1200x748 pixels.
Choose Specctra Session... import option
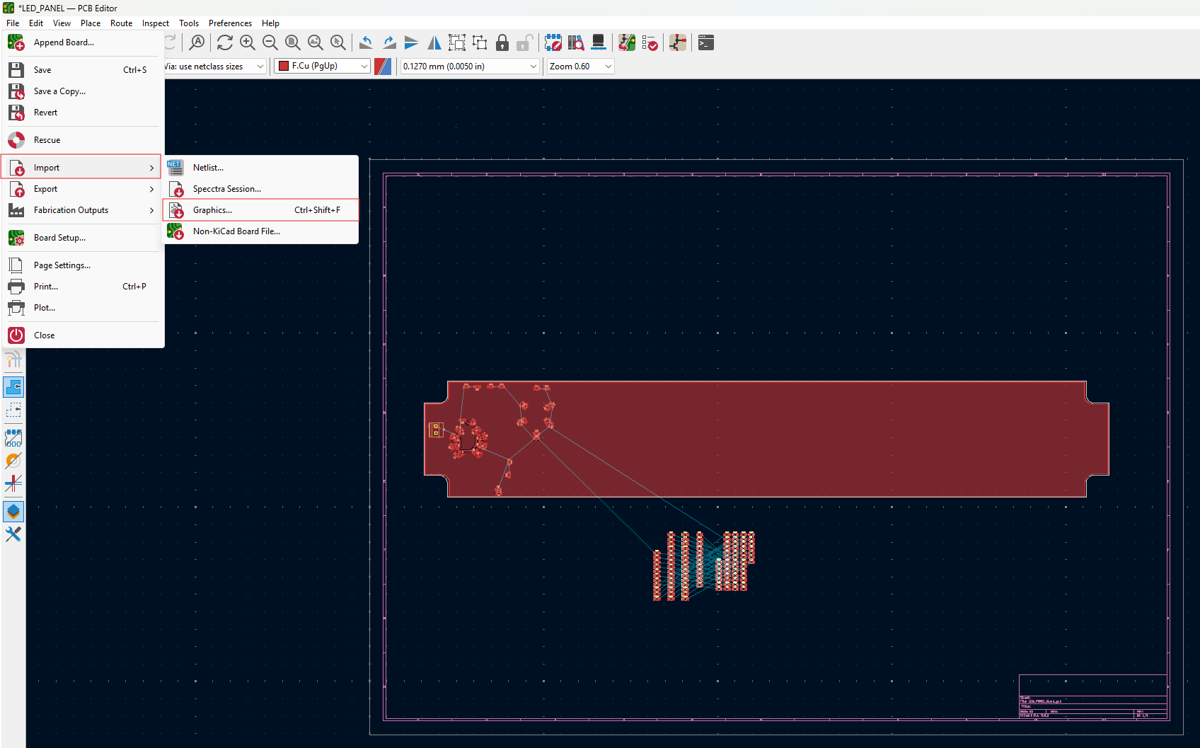pos(261,189)
